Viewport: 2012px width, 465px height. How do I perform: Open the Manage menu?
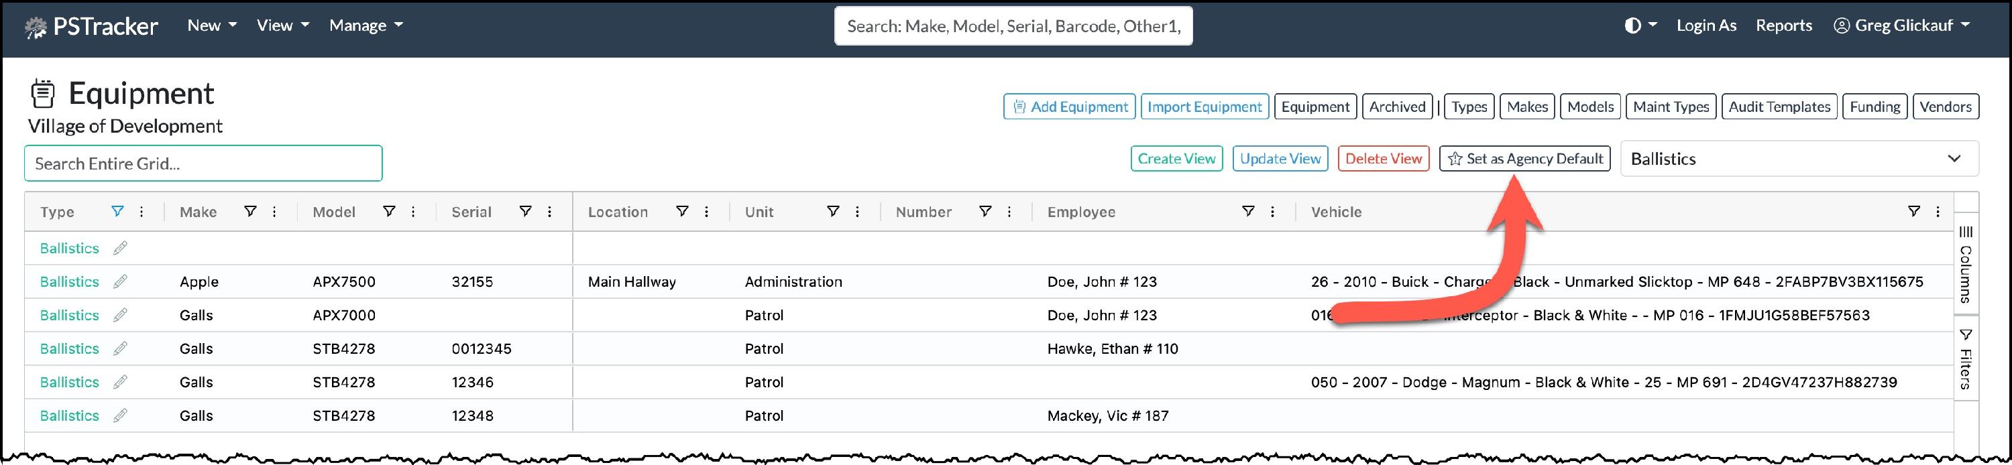tap(366, 25)
